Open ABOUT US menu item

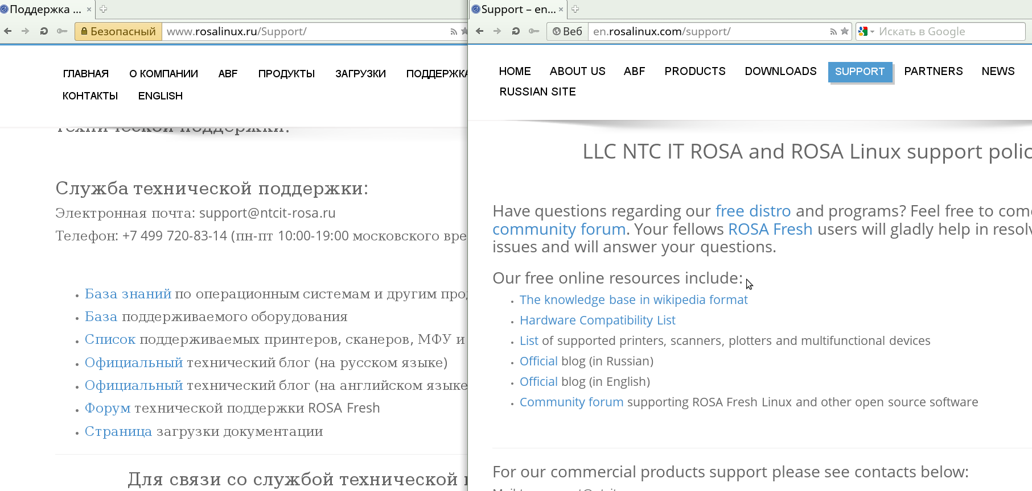coord(578,71)
